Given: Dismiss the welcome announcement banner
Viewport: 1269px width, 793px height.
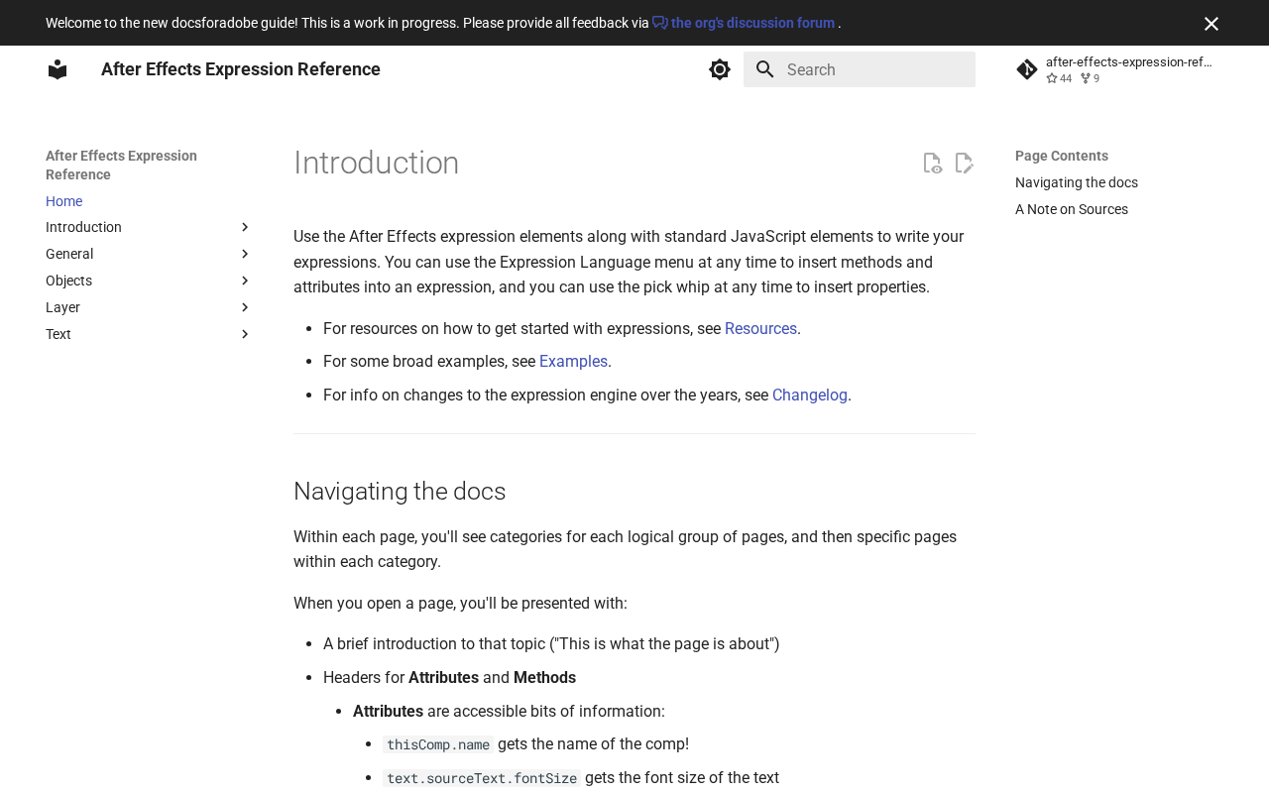Looking at the screenshot, I should [1211, 24].
